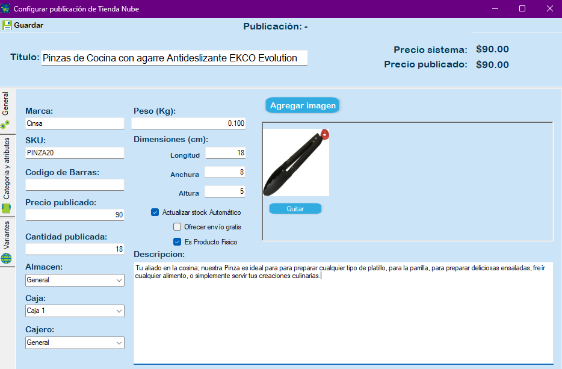562x369 pixels.
Task: Open the Variantes tab
Action: (7, 235)
